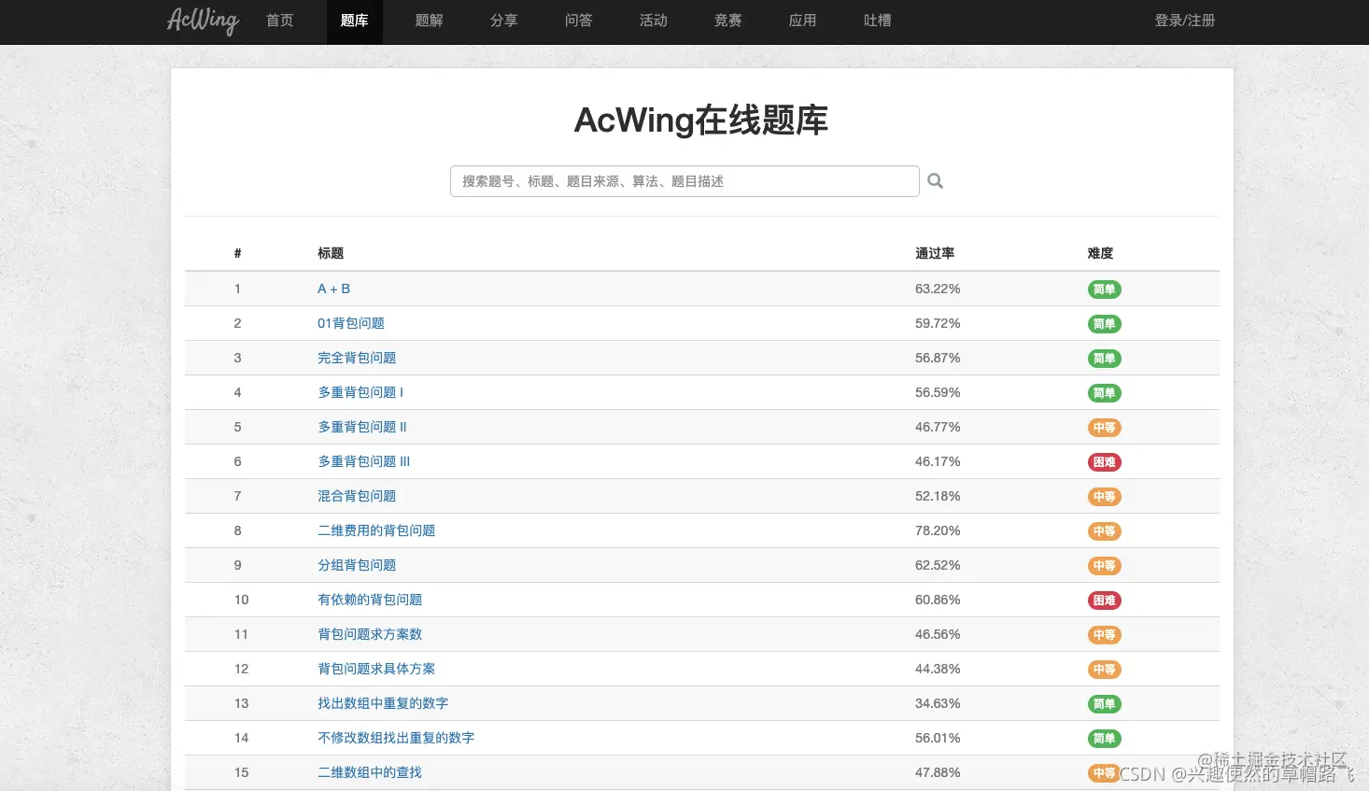
Task: Open problem 01背包问题
Action: [x=351, y=323]
